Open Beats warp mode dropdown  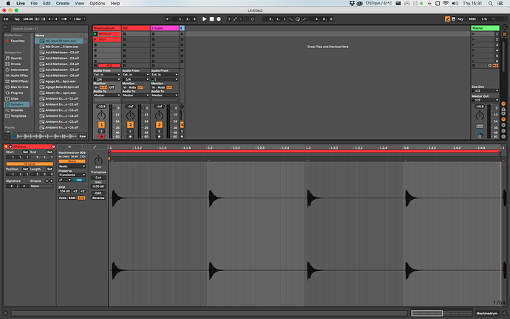72,167
